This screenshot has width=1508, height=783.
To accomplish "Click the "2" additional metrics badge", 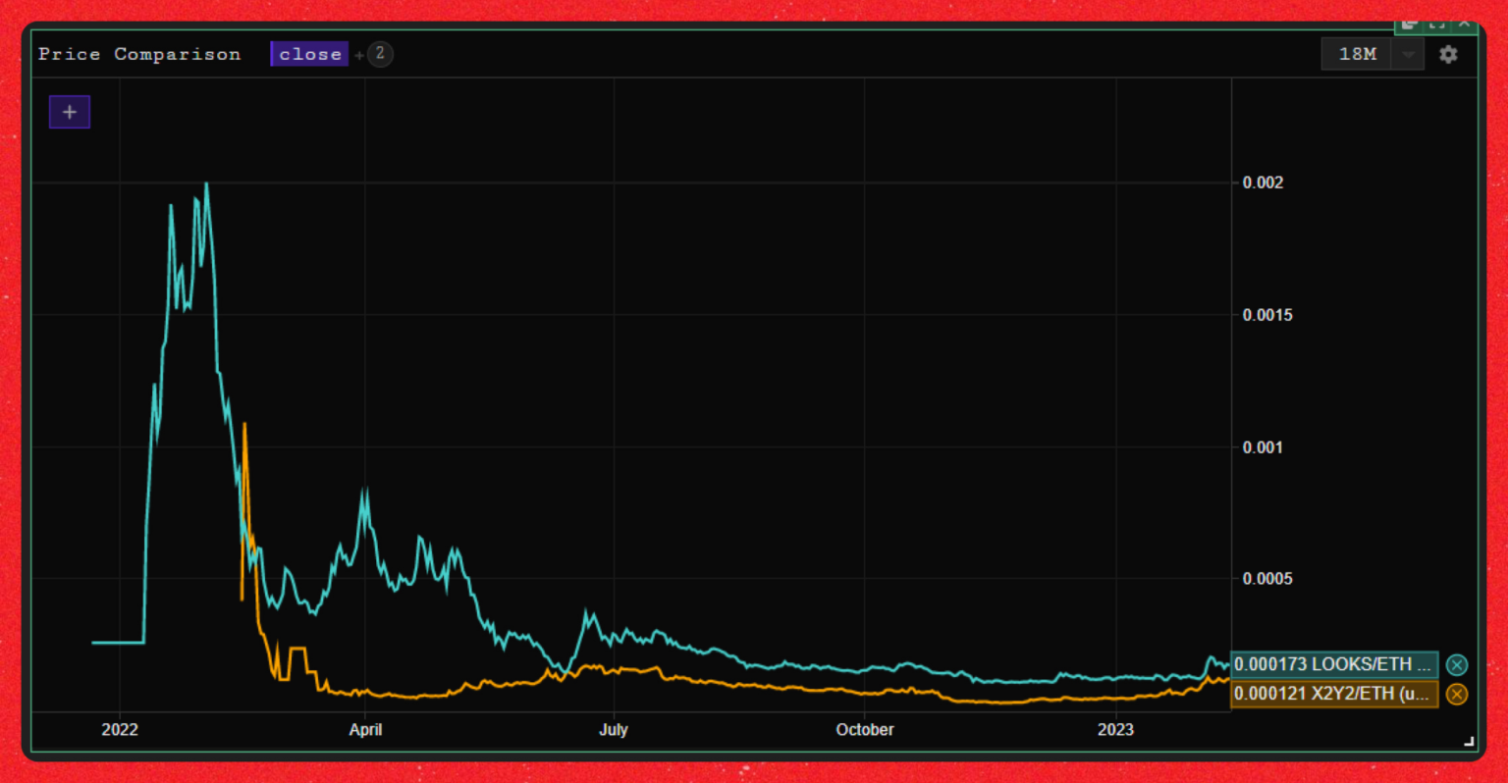I will [380, 55].
